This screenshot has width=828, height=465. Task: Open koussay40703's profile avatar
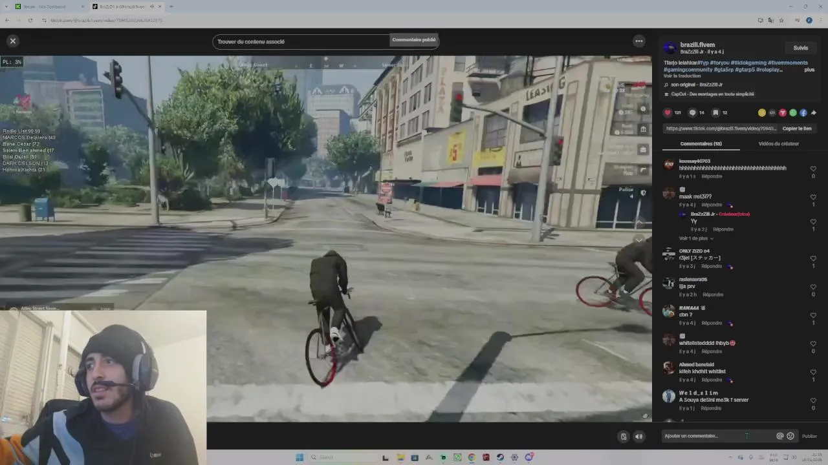(669, 165)
